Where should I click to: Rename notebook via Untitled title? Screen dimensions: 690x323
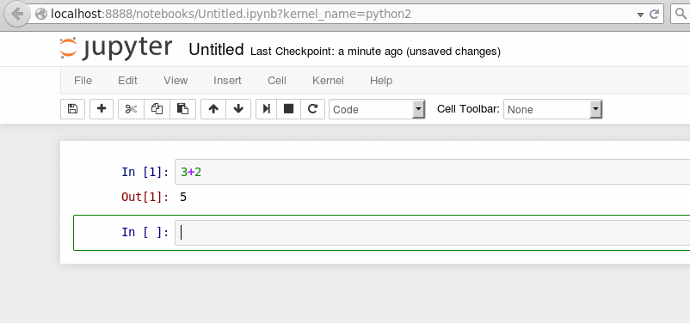click(216, 50)
